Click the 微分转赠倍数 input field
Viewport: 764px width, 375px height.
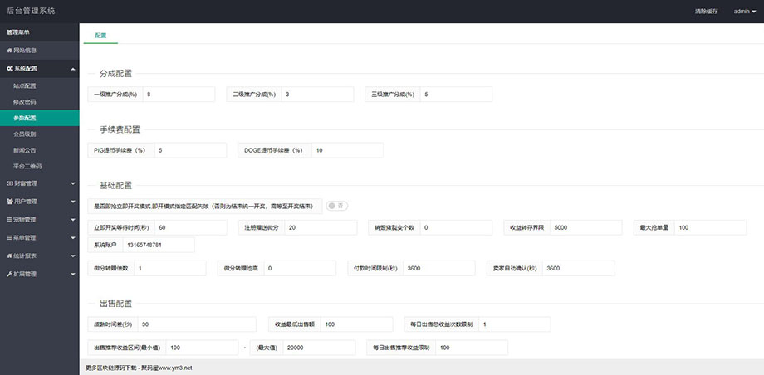[170, 268]
